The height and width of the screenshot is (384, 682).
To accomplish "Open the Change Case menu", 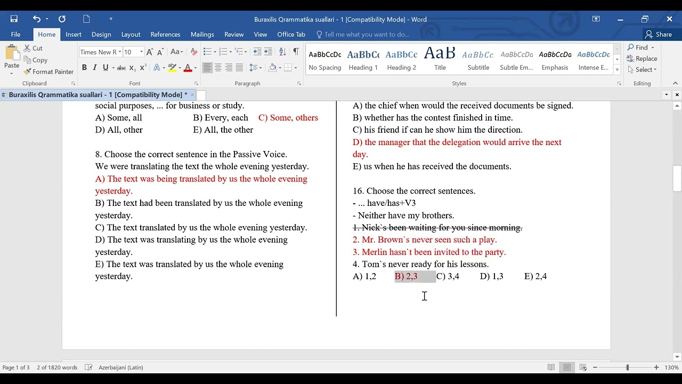I will (x=176, y=52).
